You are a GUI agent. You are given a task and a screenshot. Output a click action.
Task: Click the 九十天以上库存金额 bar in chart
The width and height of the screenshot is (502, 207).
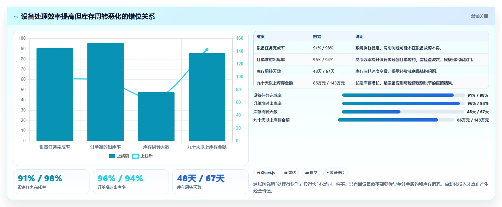[207, 97]
